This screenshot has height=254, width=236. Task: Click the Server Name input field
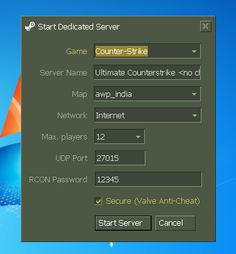click(x=147, y=72)
